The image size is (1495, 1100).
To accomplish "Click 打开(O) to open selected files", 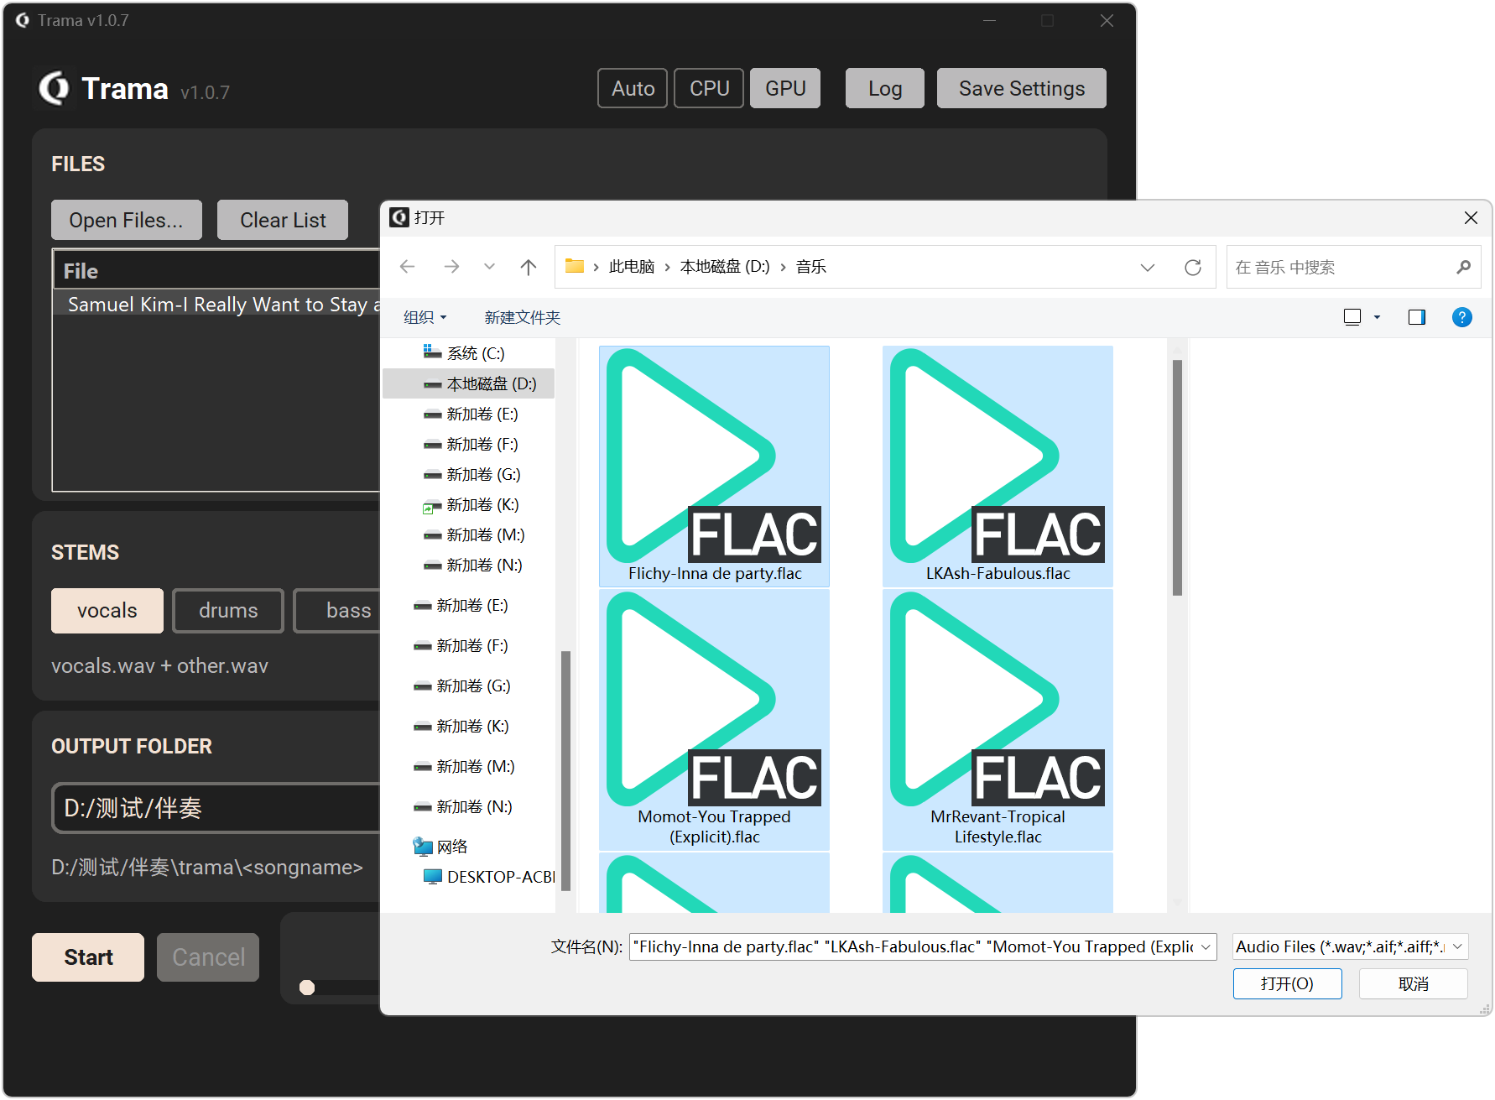I will point(1287,983).
